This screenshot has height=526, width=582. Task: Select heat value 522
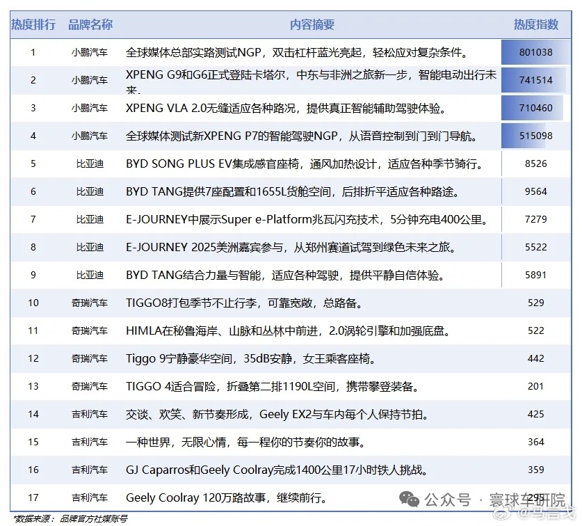[536, 331]
